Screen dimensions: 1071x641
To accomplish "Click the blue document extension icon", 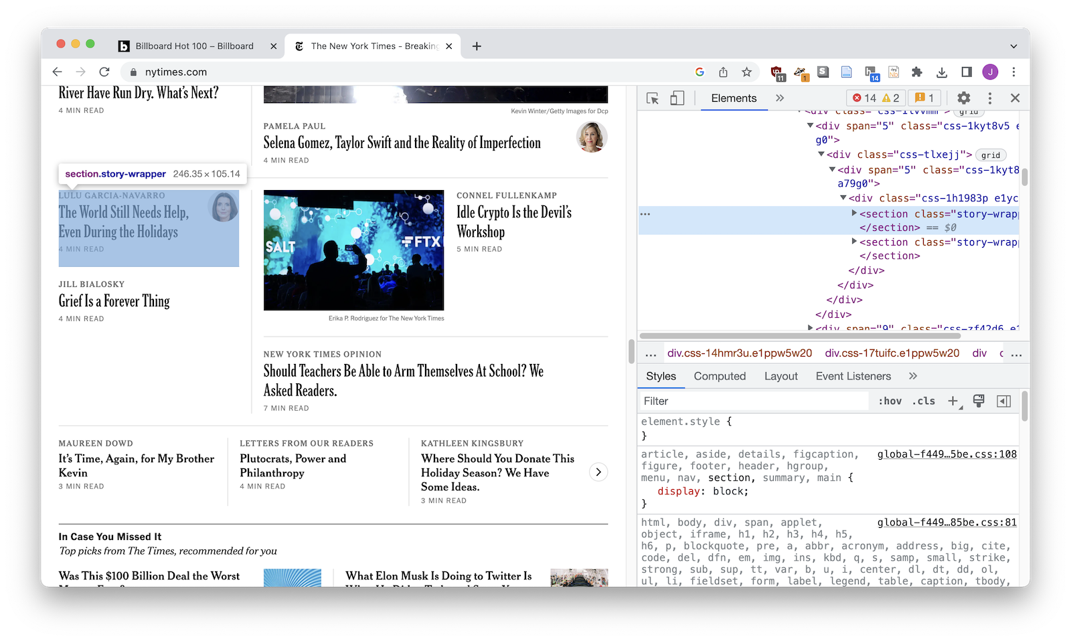I will (847, 72).
